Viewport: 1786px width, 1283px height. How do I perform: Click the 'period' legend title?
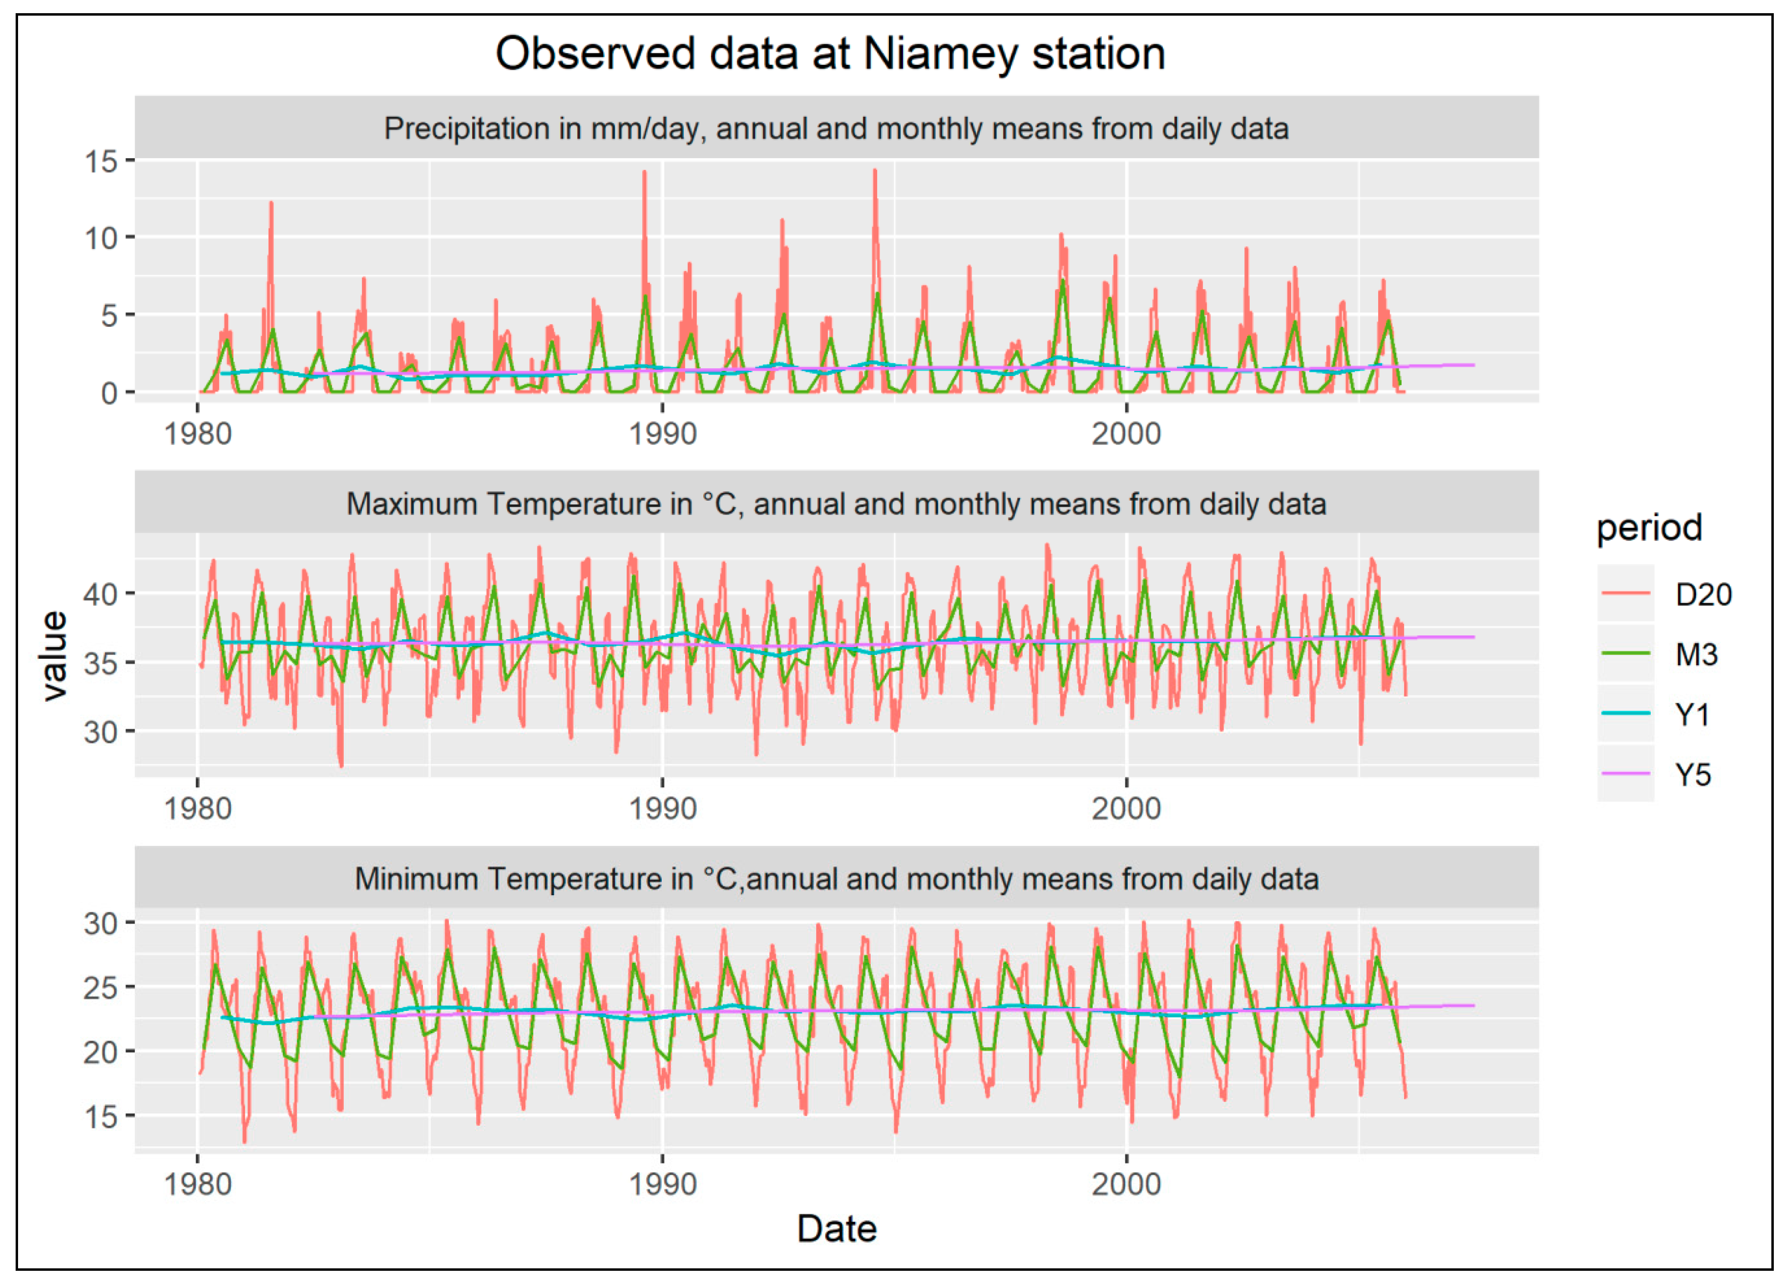point(1649,527)
